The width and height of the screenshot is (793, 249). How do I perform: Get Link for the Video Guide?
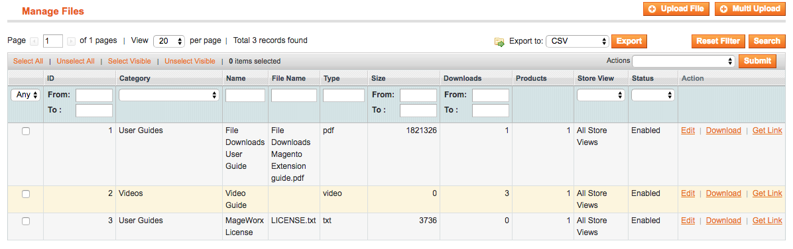tap(767, 193)
